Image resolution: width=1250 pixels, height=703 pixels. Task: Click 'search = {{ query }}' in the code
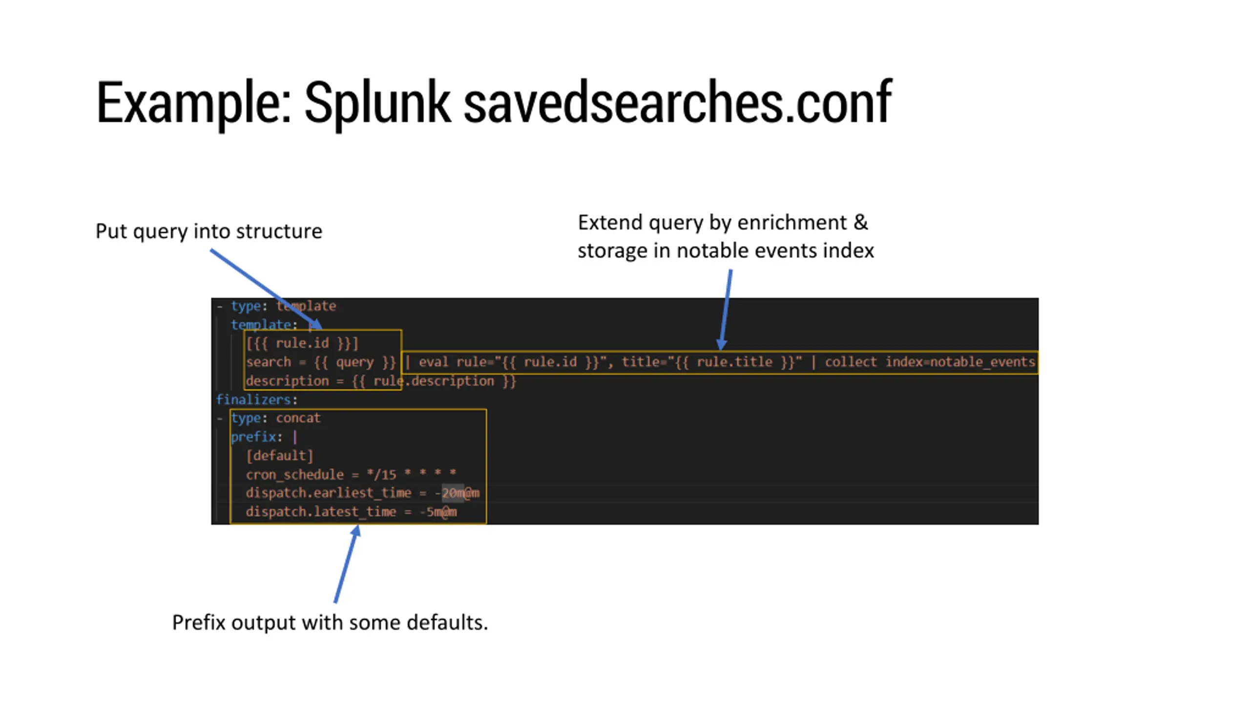click(x=321, y=362)
